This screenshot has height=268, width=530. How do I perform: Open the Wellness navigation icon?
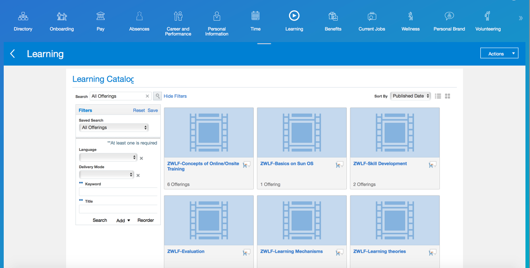[410, 16]
